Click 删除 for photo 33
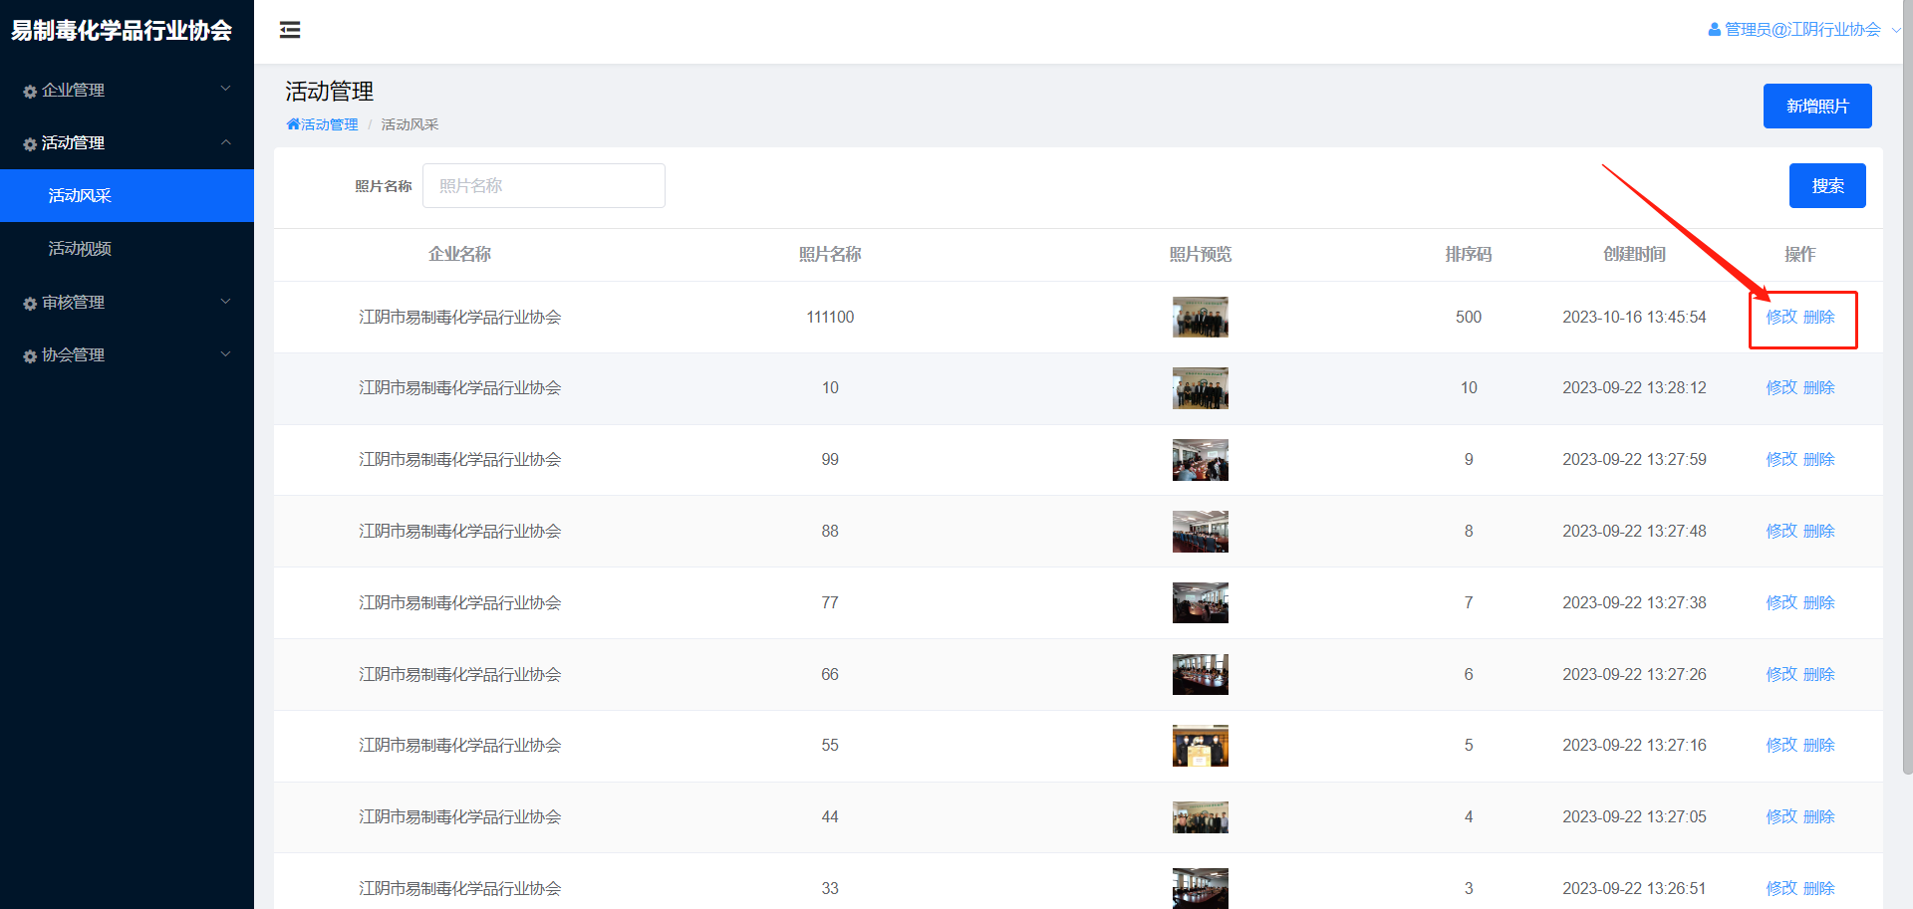Screen dimensions: 1913x909 (1819, 888)
